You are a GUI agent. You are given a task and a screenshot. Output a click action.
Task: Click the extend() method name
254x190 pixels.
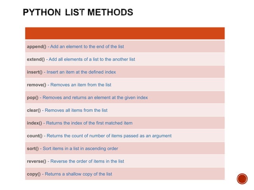pyautogui.click(x=36, y=59)
